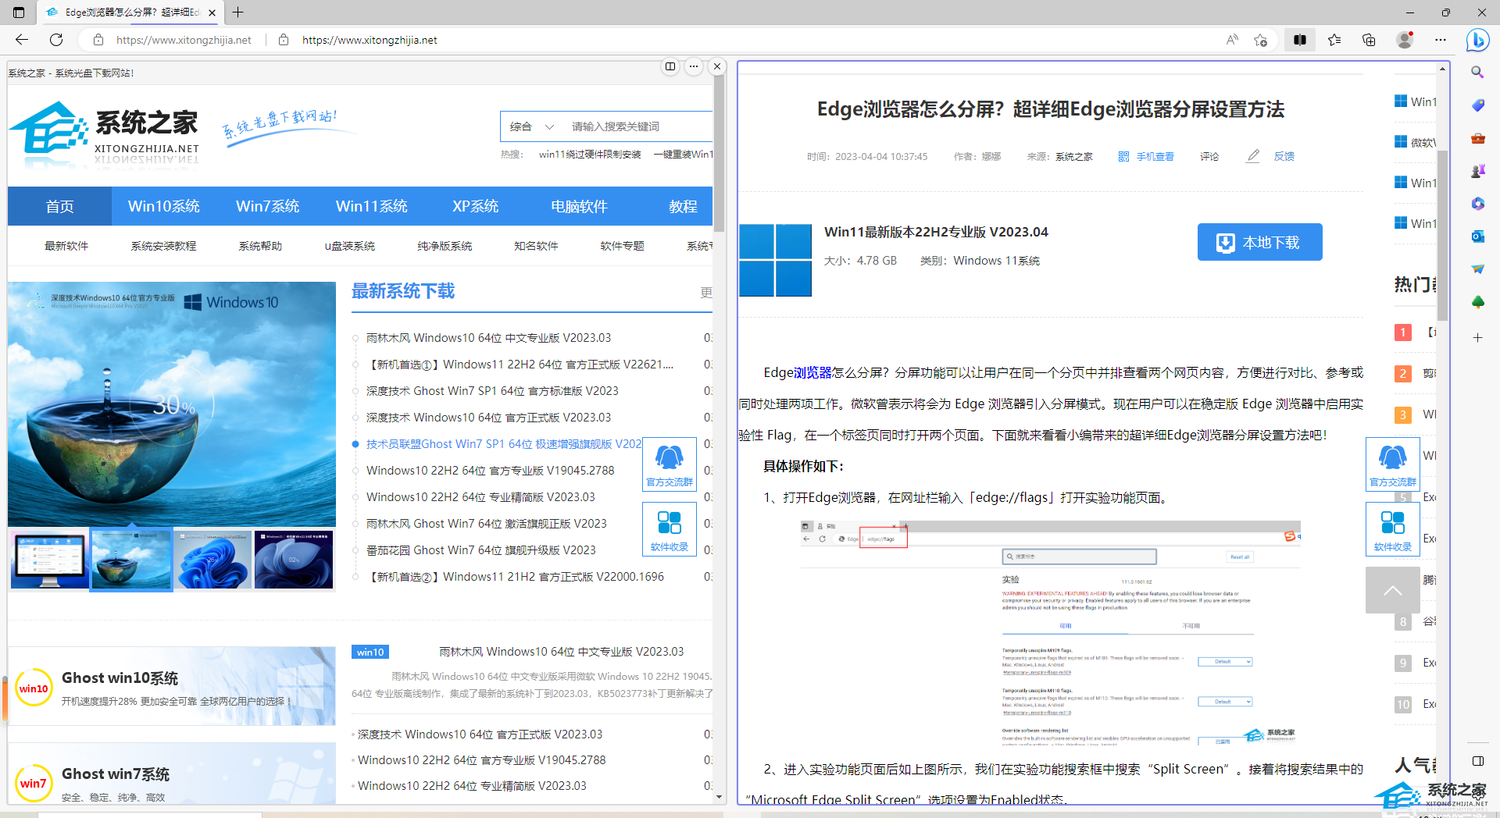Open the Shopping tag icon in sidebar
Viewport: 1500px width, 818px height.
click(x=1477, y=105)
